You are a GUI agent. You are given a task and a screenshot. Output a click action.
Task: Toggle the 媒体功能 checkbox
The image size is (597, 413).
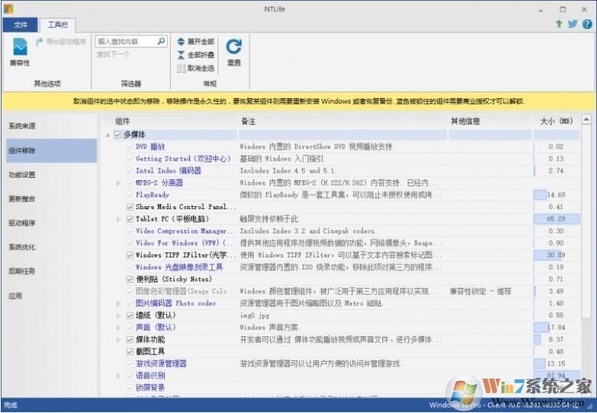coord(130,339)
